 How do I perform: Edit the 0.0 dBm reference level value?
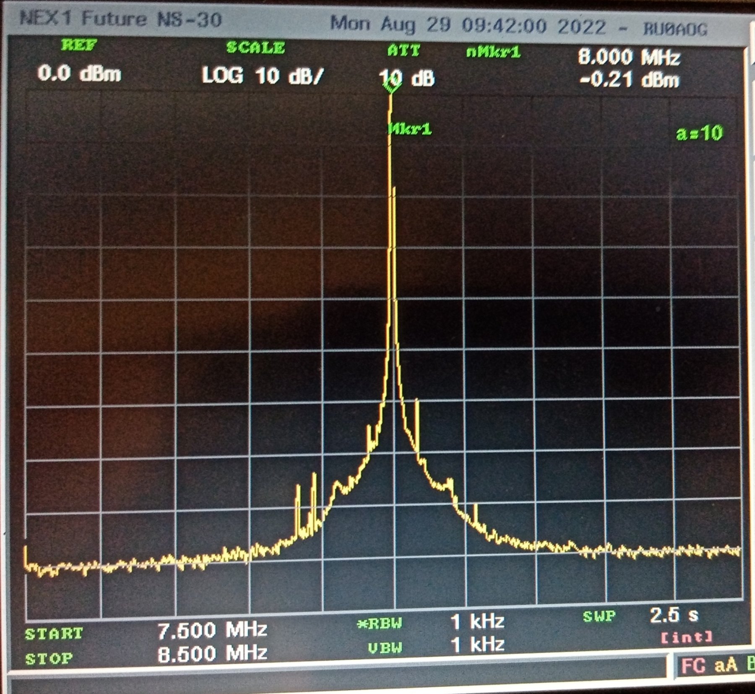(x=79, y=74)
